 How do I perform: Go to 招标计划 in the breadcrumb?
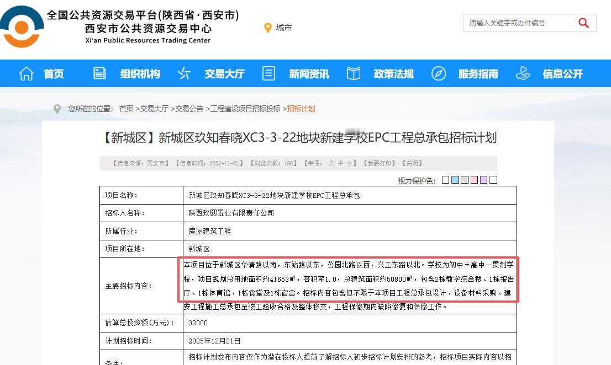pyautogui.click(x=301, y=109)
